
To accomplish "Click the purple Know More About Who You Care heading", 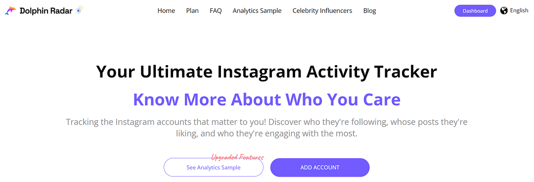I will (267, 99).
